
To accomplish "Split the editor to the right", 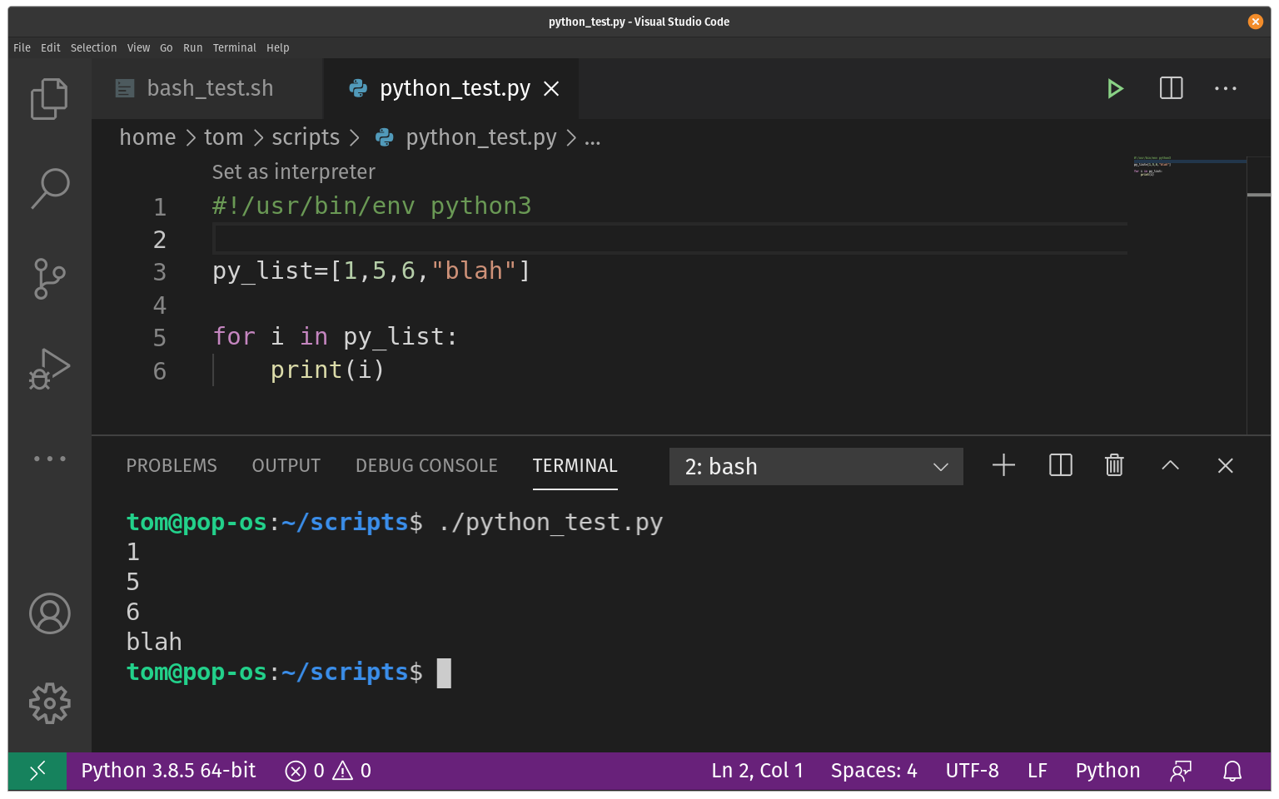I will pos(1171,88).
